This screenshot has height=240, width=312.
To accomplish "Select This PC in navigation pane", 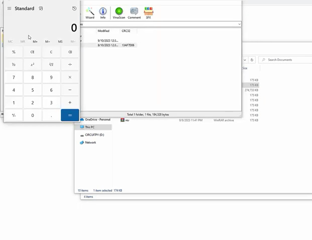I will (89, 127).
